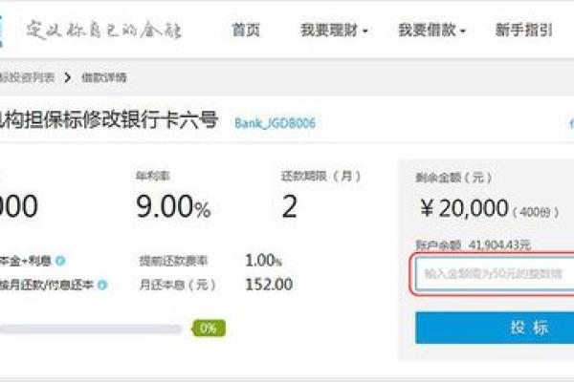Select the 月还本息(元) label

point(178,285)
